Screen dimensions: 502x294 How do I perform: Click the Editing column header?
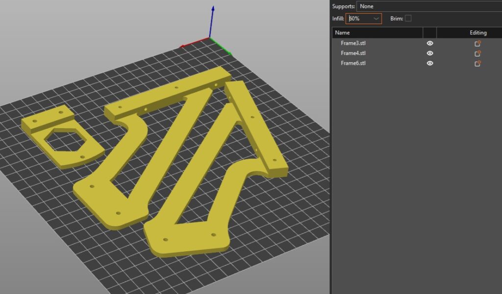pos(477,33)
